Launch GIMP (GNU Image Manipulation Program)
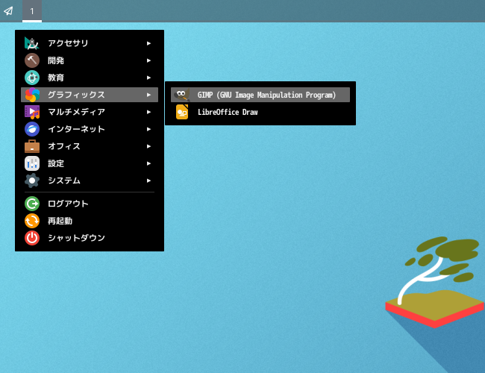This screenshot has width=485, height=373. (260, 95)
